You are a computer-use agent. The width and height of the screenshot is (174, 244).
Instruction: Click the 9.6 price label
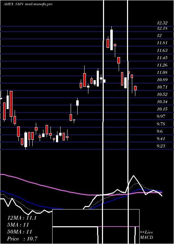[160, 131]
